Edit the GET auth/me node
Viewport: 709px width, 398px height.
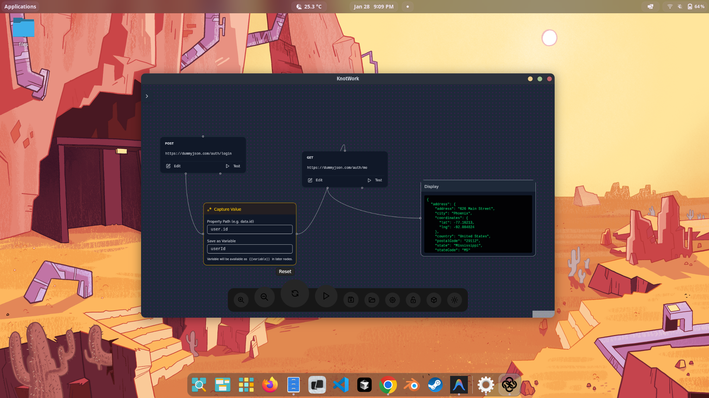coord(316,180)
